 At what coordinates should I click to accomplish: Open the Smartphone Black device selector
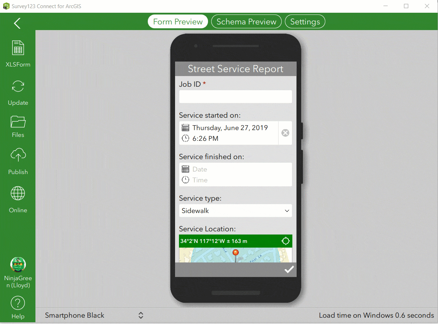(x=94, y=316)
